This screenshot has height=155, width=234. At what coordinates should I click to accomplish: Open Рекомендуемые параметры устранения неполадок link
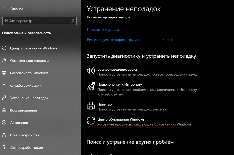coord(129,40)
